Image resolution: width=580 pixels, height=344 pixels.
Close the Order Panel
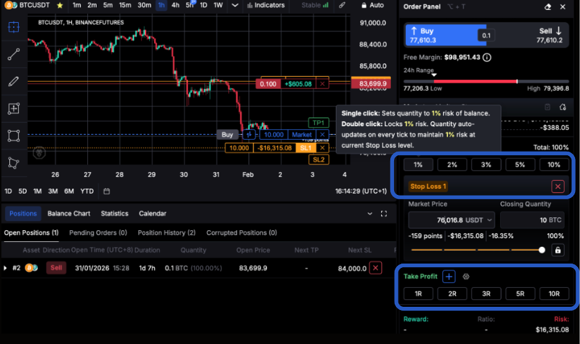tap(563, 7)
